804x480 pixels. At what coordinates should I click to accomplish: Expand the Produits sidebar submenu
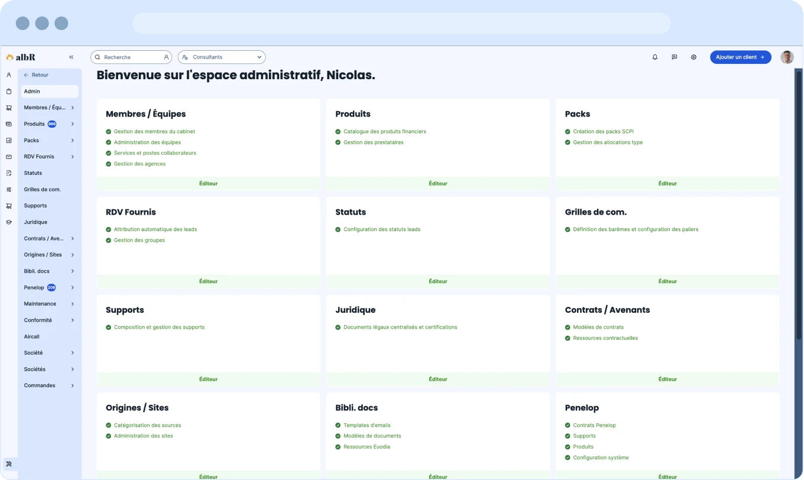coord(72,124)
